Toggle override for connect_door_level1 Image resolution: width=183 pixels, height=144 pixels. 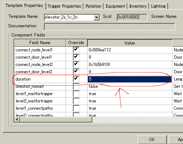point(76,57)
